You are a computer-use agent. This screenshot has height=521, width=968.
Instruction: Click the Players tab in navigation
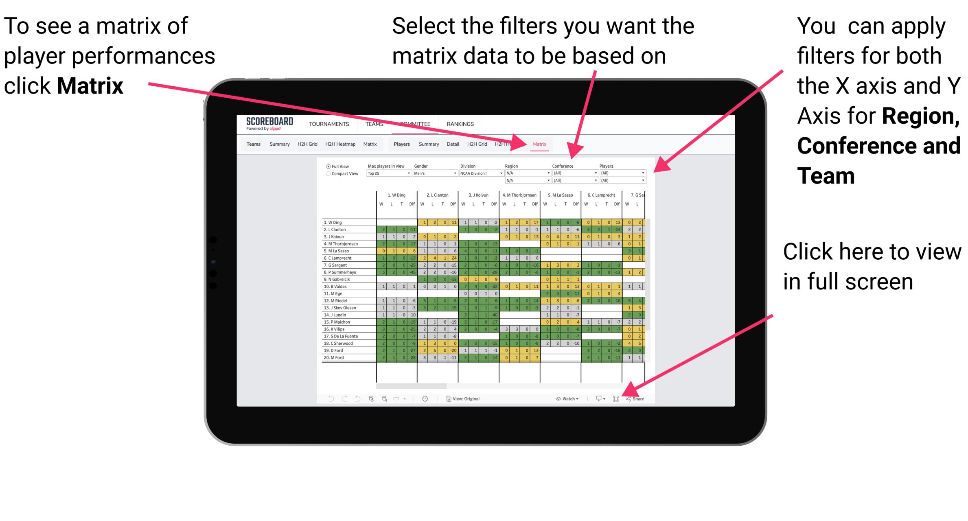point(400,144)
